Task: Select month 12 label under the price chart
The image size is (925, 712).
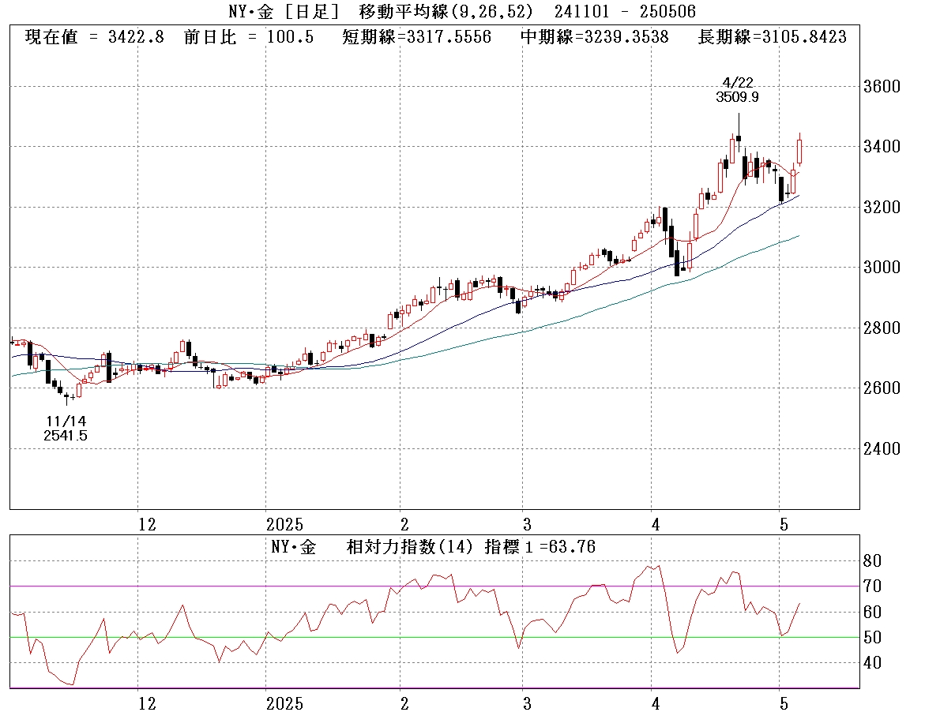Action: (145, 524)
